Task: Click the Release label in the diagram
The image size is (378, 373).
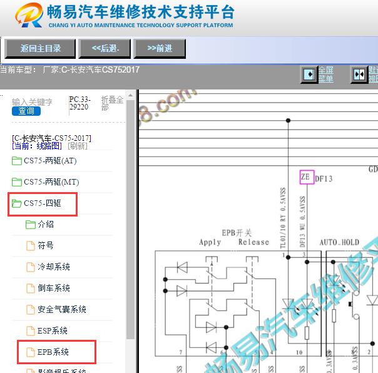Action: [x=253, y=242]
